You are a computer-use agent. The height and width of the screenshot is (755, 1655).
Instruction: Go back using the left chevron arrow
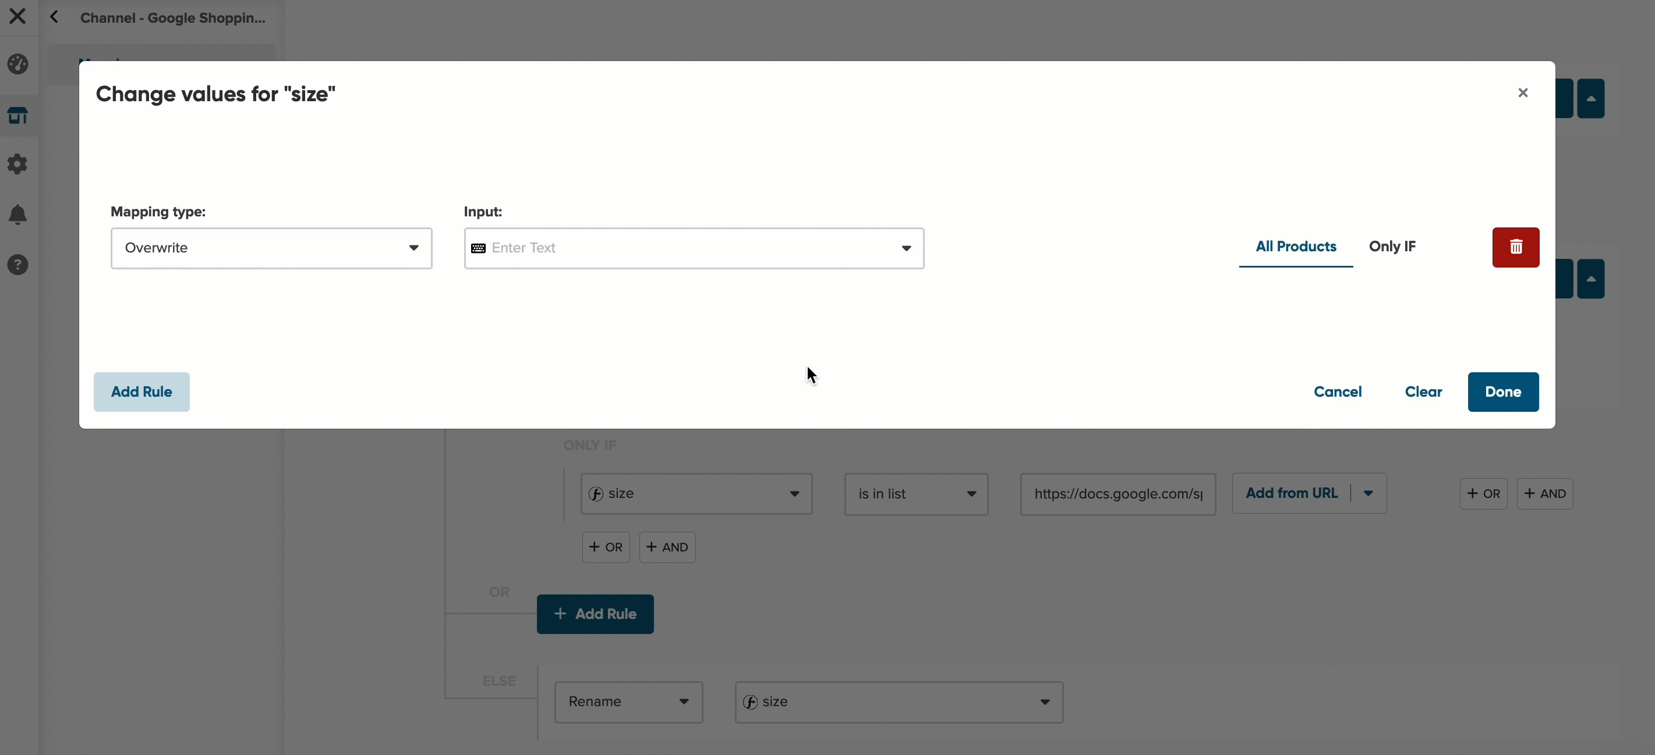[55, 17]
